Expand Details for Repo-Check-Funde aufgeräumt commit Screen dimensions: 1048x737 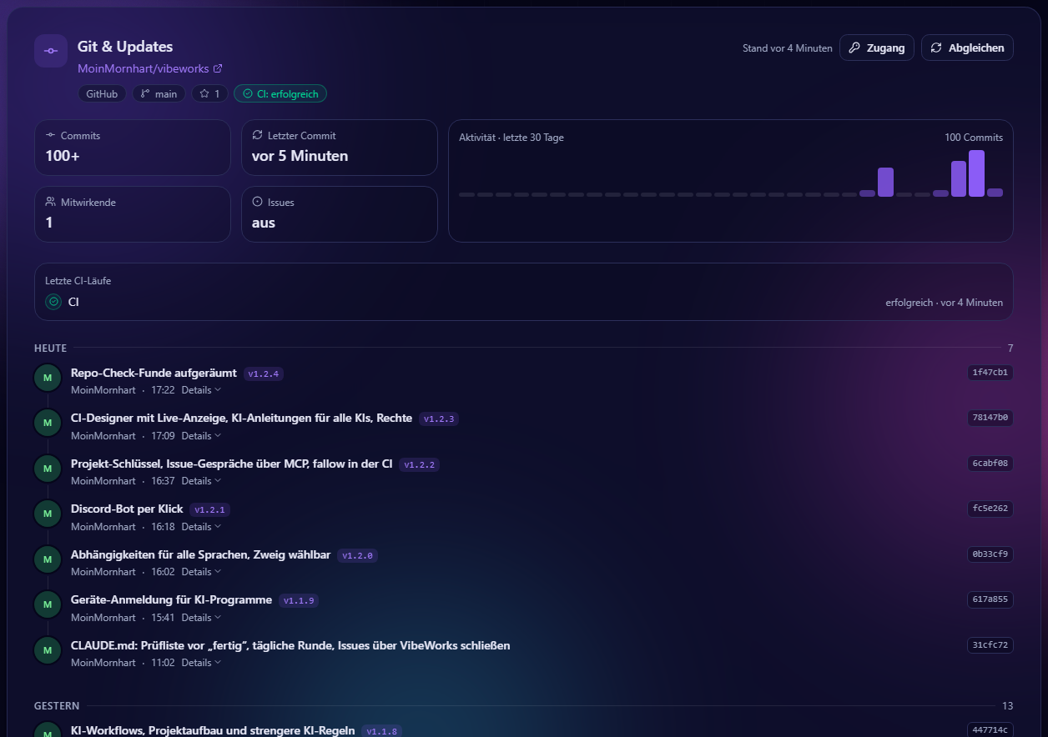tap(201, 389)
